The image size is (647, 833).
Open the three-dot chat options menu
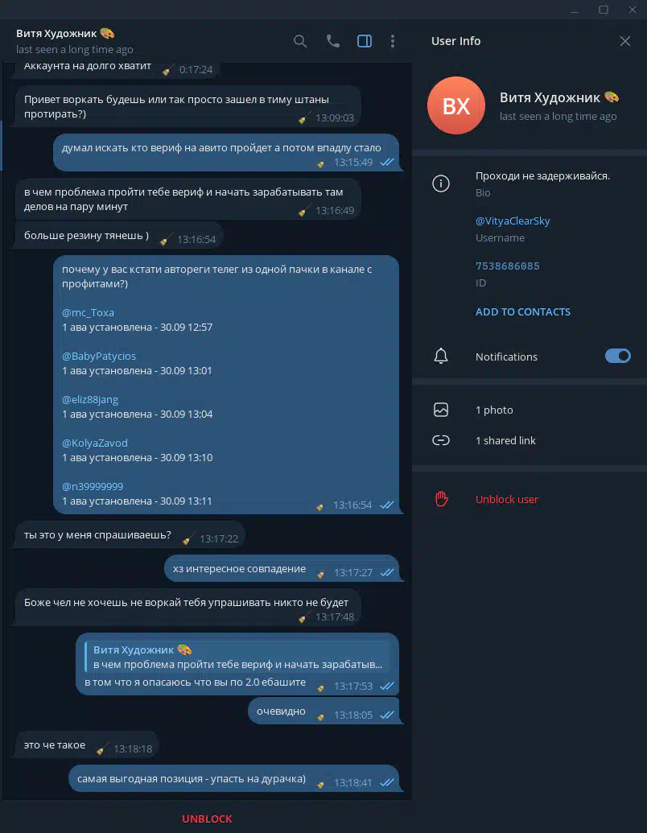click(x=393, y=41)
